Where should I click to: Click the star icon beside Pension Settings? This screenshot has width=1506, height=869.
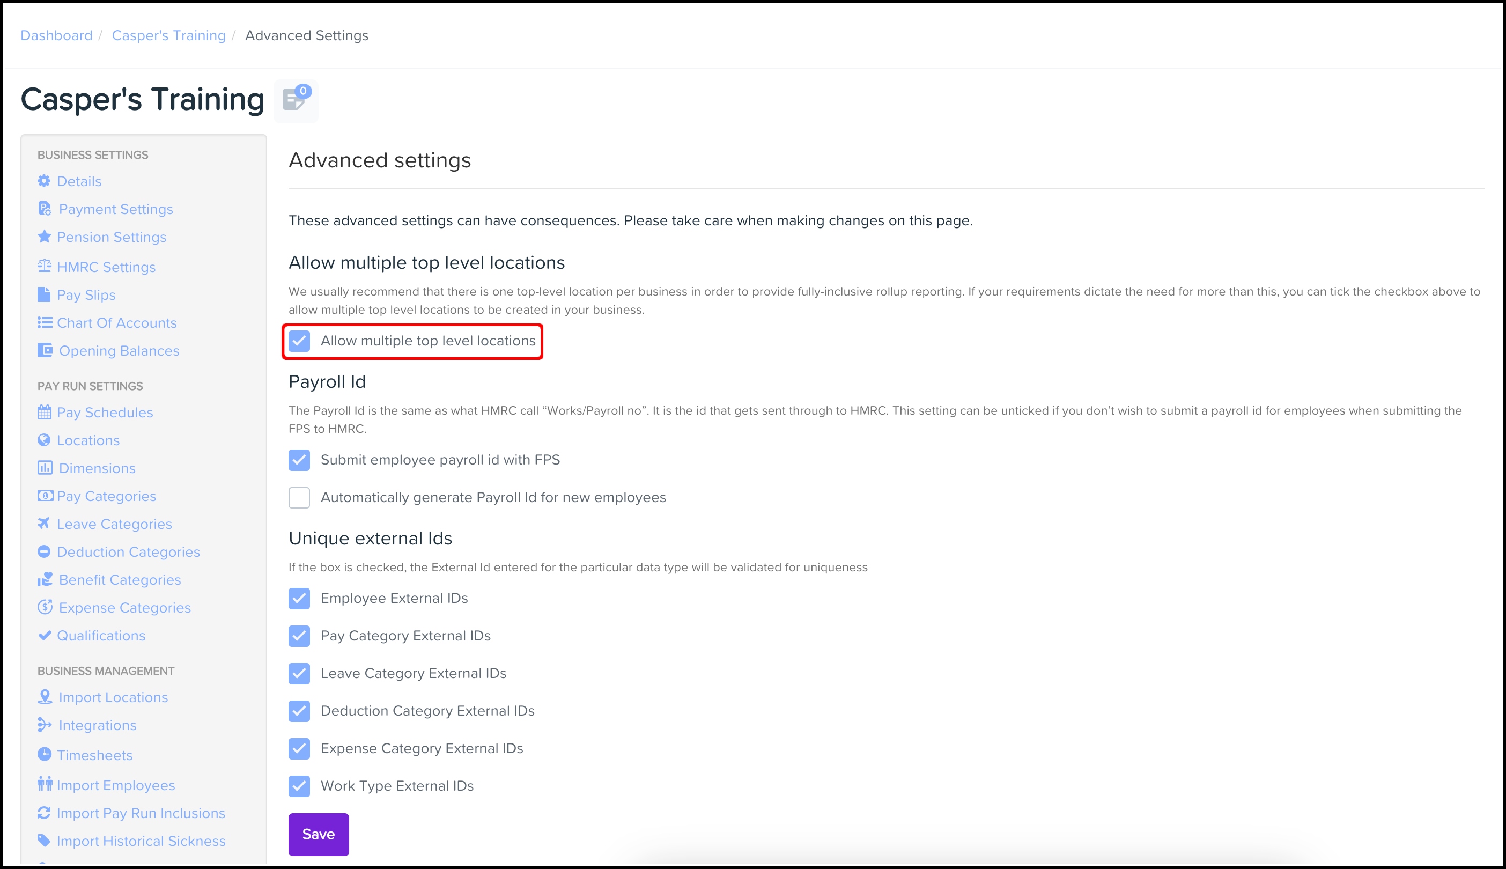click(x=44, y=237)
